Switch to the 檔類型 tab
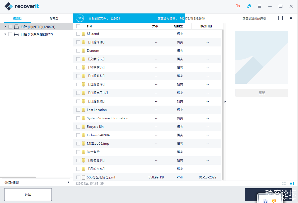 coord(54,18)
